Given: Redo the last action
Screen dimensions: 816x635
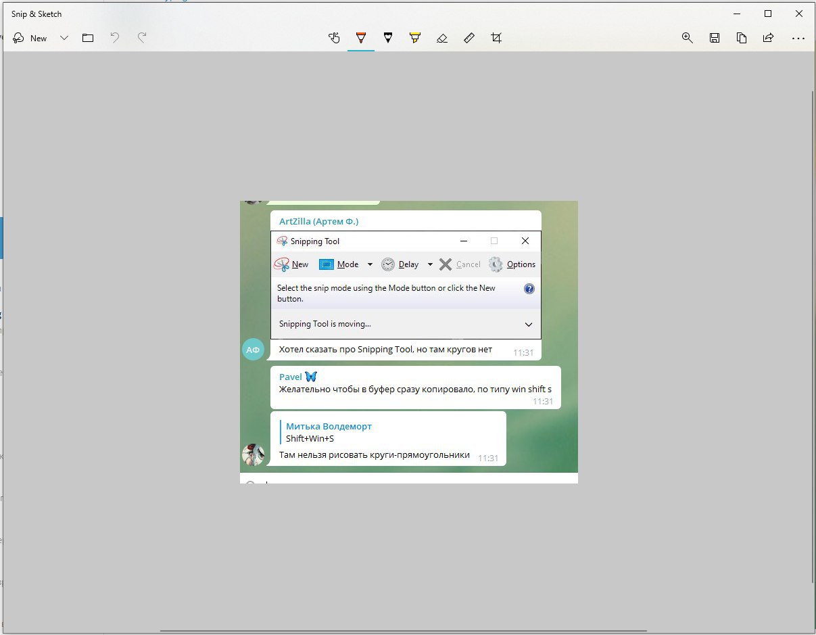Looking at the screenshot, I should [142, 38].
